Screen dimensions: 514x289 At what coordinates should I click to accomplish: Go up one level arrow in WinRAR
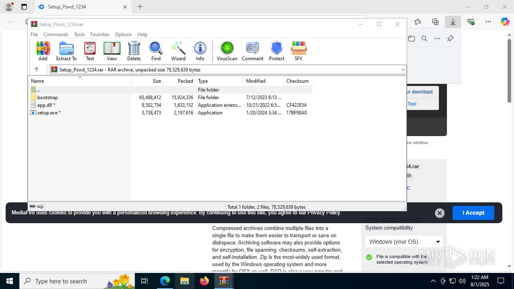point(36,69)
